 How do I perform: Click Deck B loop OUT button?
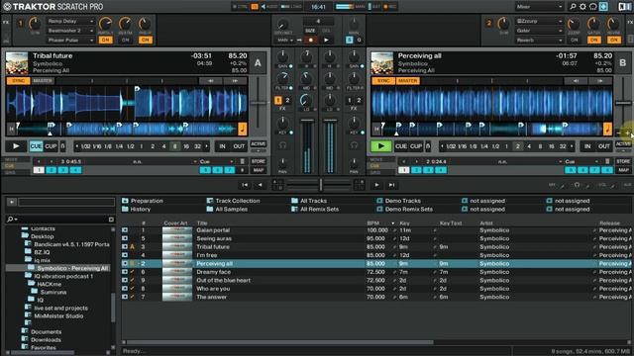coord(603,146)
